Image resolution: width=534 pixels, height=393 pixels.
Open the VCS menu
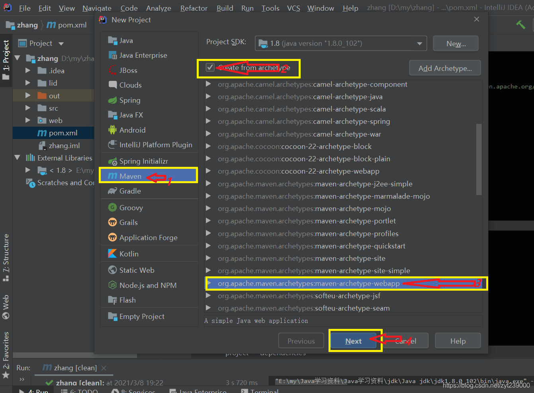pyautogui.click(x=293, y=8)
